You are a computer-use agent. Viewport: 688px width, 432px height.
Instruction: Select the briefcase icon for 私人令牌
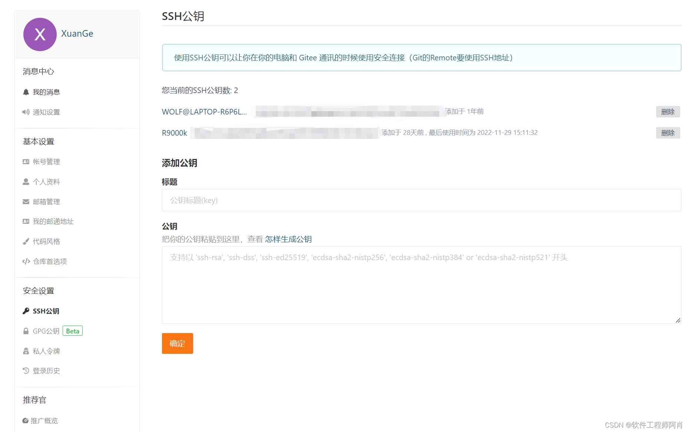[26, 351]
